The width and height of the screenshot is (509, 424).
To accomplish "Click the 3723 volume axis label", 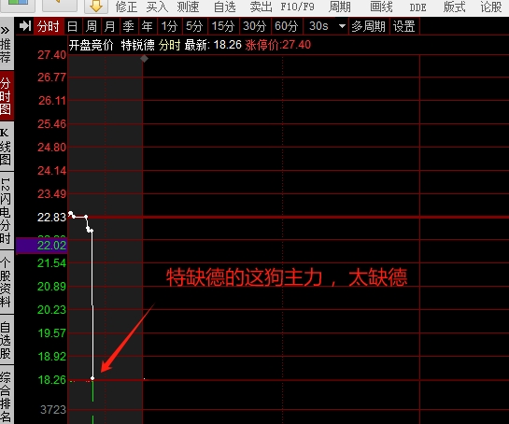I will pos(53,410).
